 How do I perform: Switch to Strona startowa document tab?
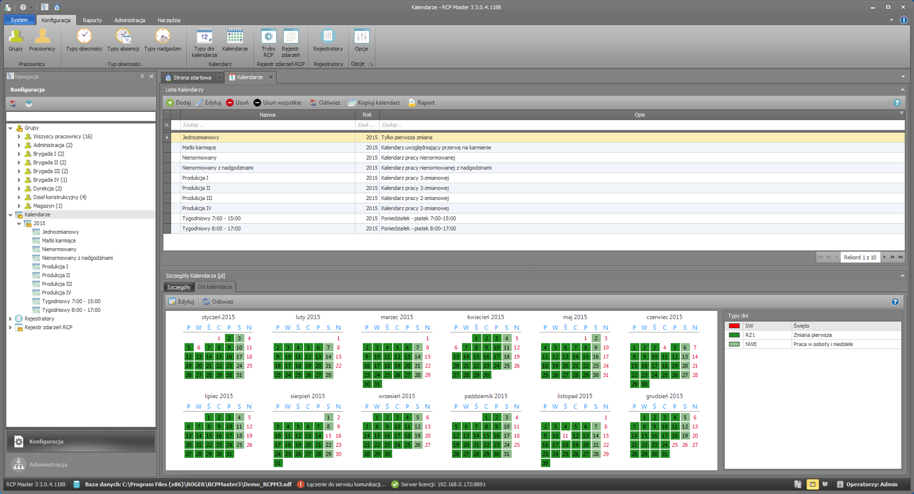[x=192, y=78]
